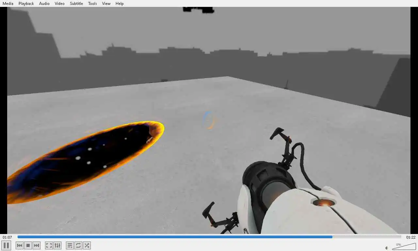Unmute audio via speaker icon
This screenshot has width=418, height=251.
pyautogui.click(x=387, y=248)
